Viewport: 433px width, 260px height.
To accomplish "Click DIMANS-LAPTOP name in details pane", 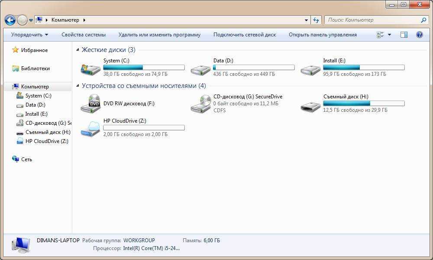I will [58, 240].
